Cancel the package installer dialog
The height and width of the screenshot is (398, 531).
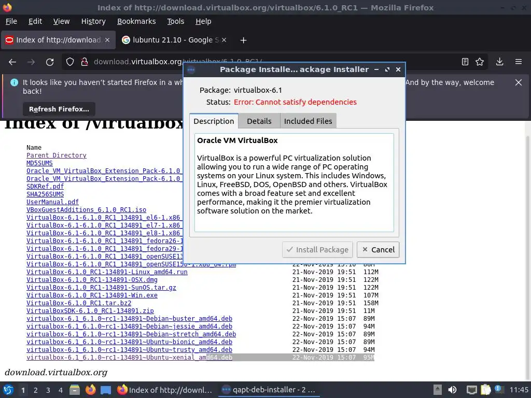378,250
